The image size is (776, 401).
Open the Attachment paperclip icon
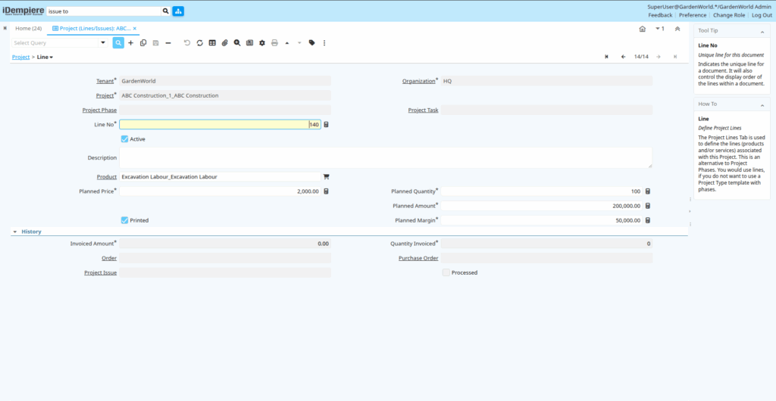point(224,43)
